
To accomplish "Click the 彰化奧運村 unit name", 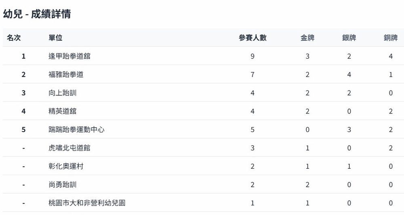I will [x=66, y=166].
